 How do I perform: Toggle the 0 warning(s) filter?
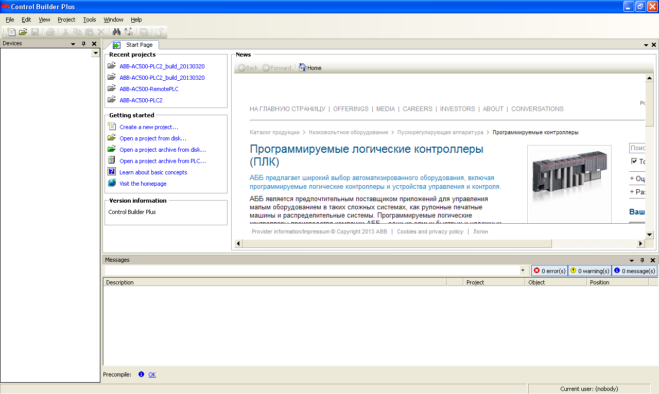click(589, 271)
